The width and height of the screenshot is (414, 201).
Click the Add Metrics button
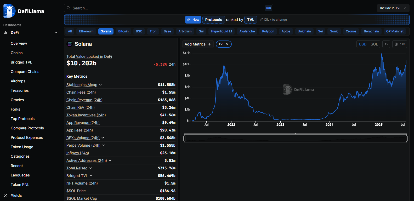coord(198,44)
